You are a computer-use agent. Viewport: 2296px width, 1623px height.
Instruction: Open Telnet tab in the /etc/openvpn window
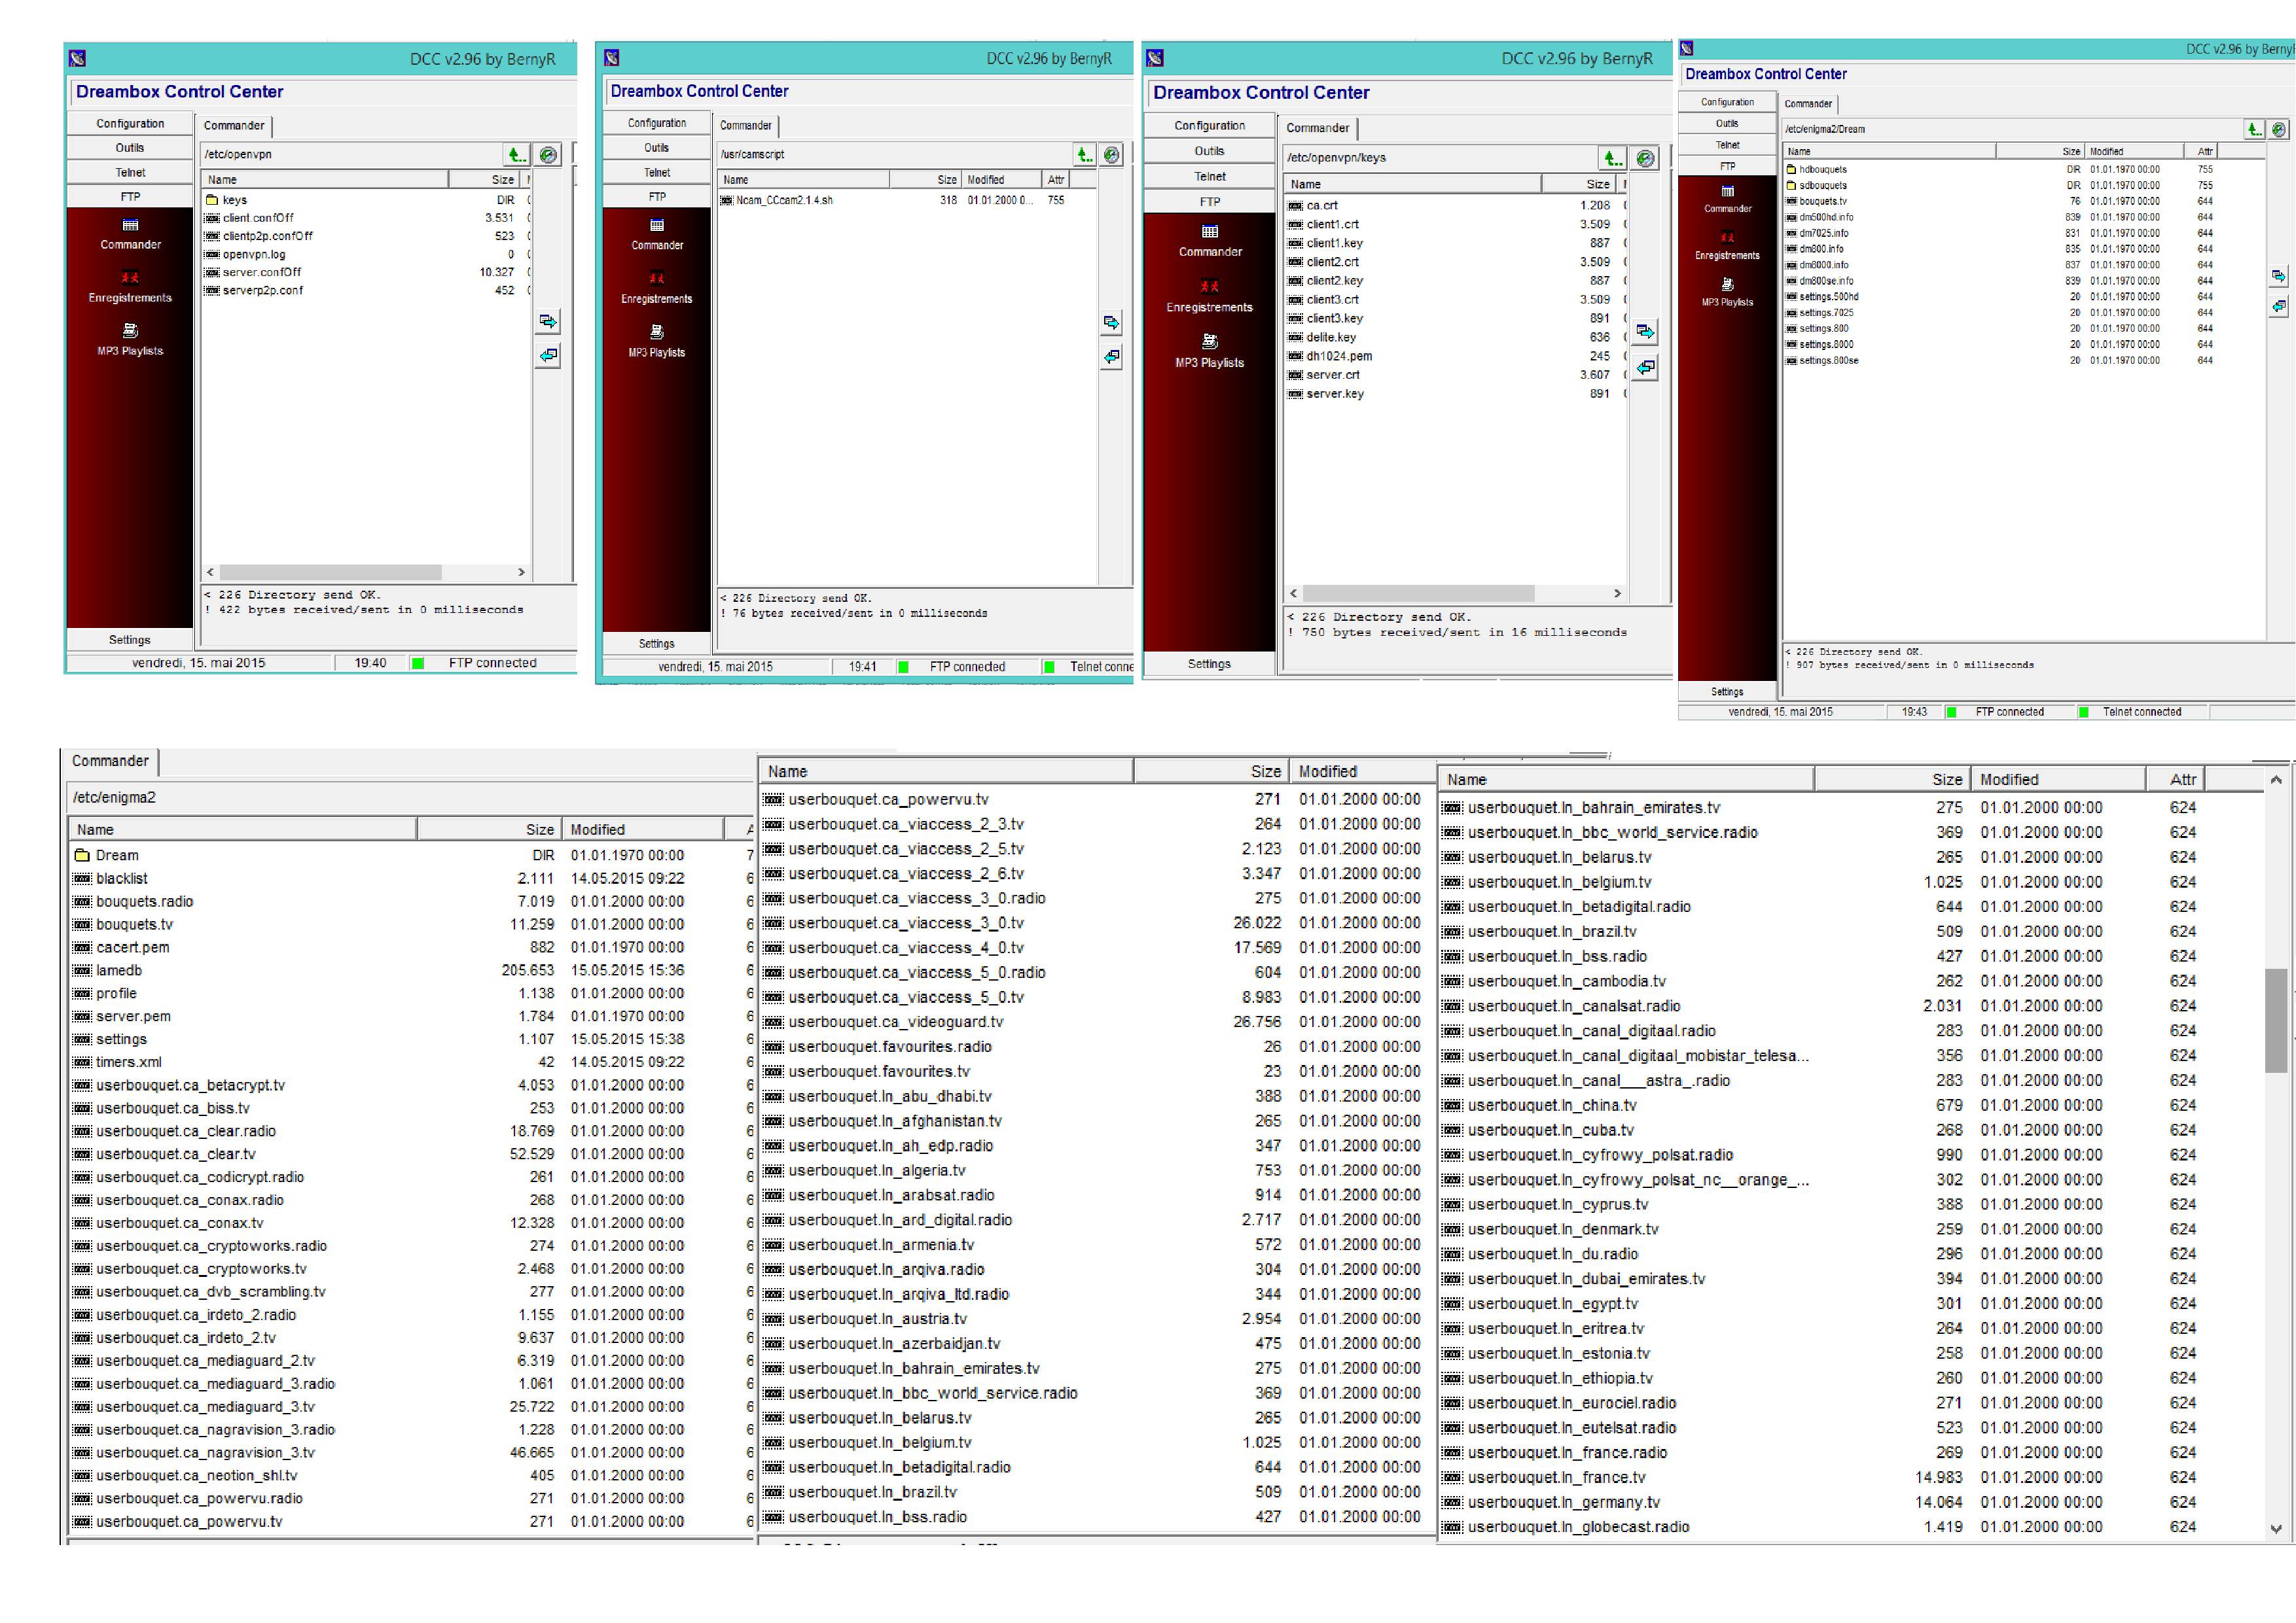pos(130,173)
